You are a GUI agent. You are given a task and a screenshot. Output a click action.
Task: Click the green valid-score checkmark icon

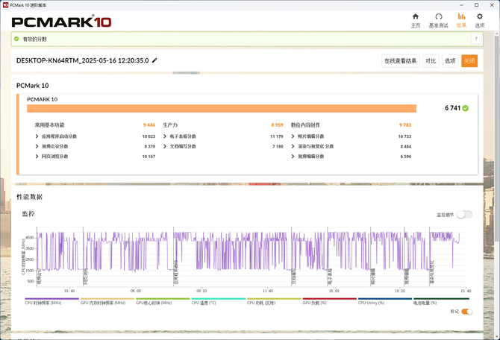pos(466,108)
